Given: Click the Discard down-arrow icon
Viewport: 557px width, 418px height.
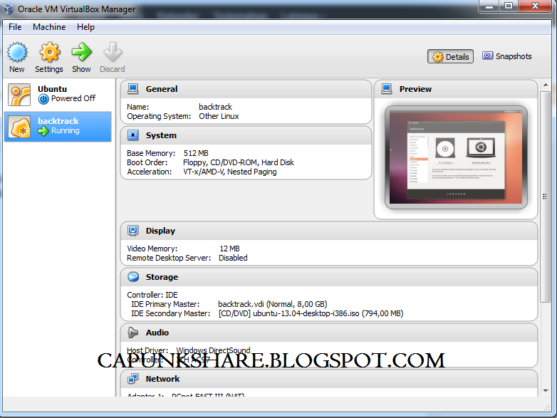Looking at the screenshot, I should (113, 52).
